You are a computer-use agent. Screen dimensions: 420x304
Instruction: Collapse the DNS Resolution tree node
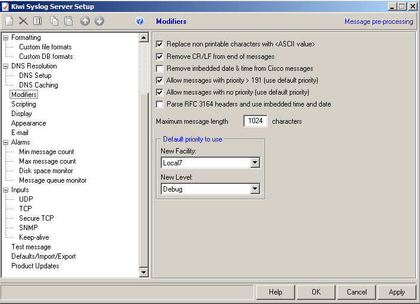pos(5,67)
